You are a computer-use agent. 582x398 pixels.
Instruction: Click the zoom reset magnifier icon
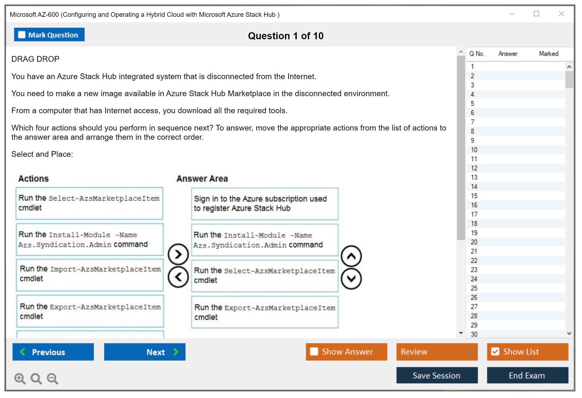point(36,378)
